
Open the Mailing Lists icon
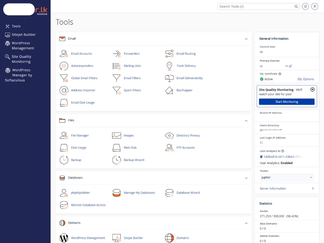117,66
